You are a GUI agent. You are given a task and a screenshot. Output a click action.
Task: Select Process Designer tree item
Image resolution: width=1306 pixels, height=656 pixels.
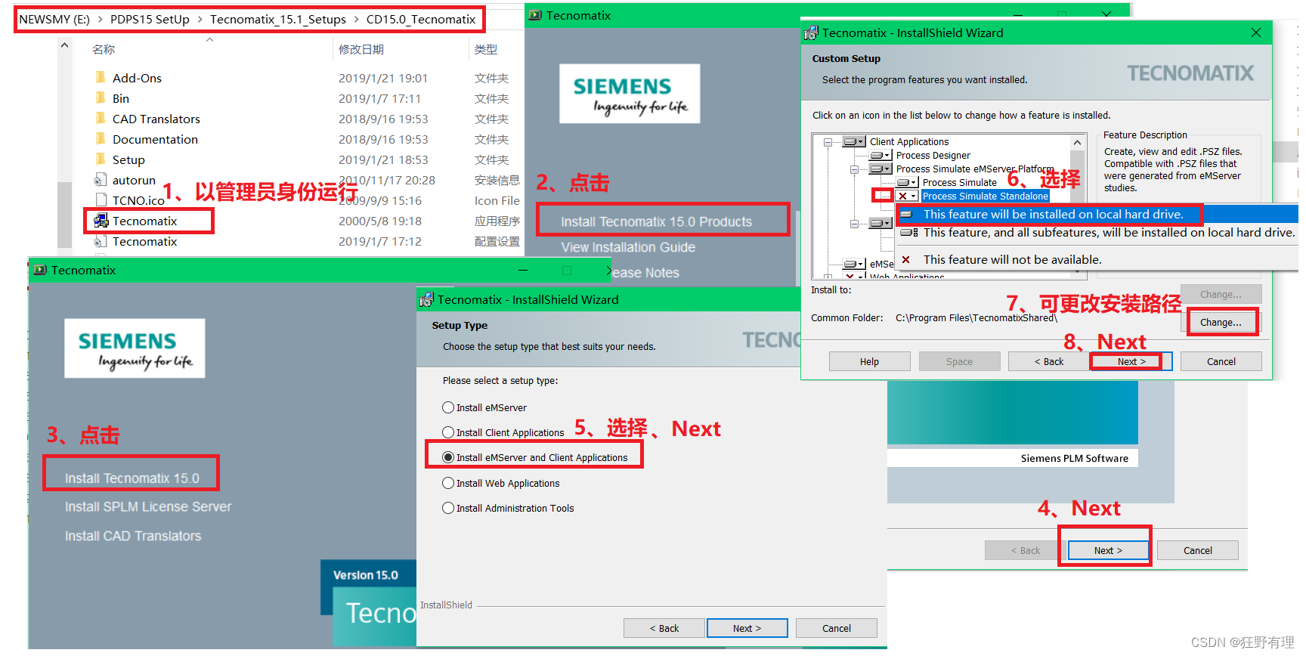(933, 156)
